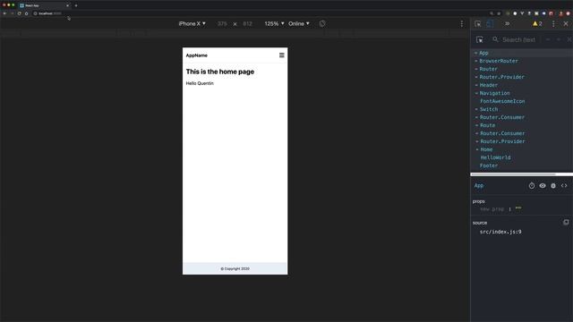Inspect matching DOM element with eye icon

[543, 186]
